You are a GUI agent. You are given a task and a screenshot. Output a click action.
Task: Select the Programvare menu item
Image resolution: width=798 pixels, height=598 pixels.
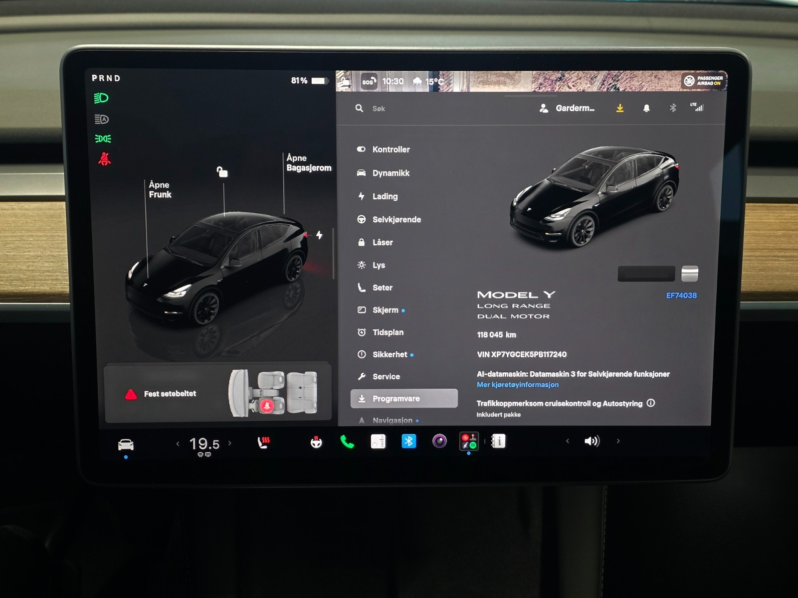pyautogui.click(x=404, y=399)
